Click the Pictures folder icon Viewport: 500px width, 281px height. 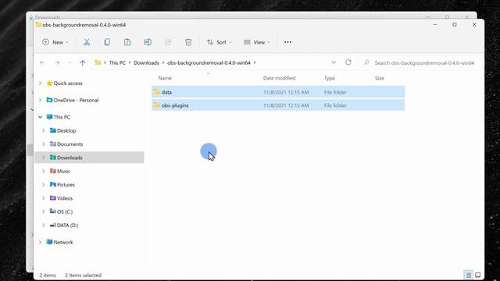point(53,184)
